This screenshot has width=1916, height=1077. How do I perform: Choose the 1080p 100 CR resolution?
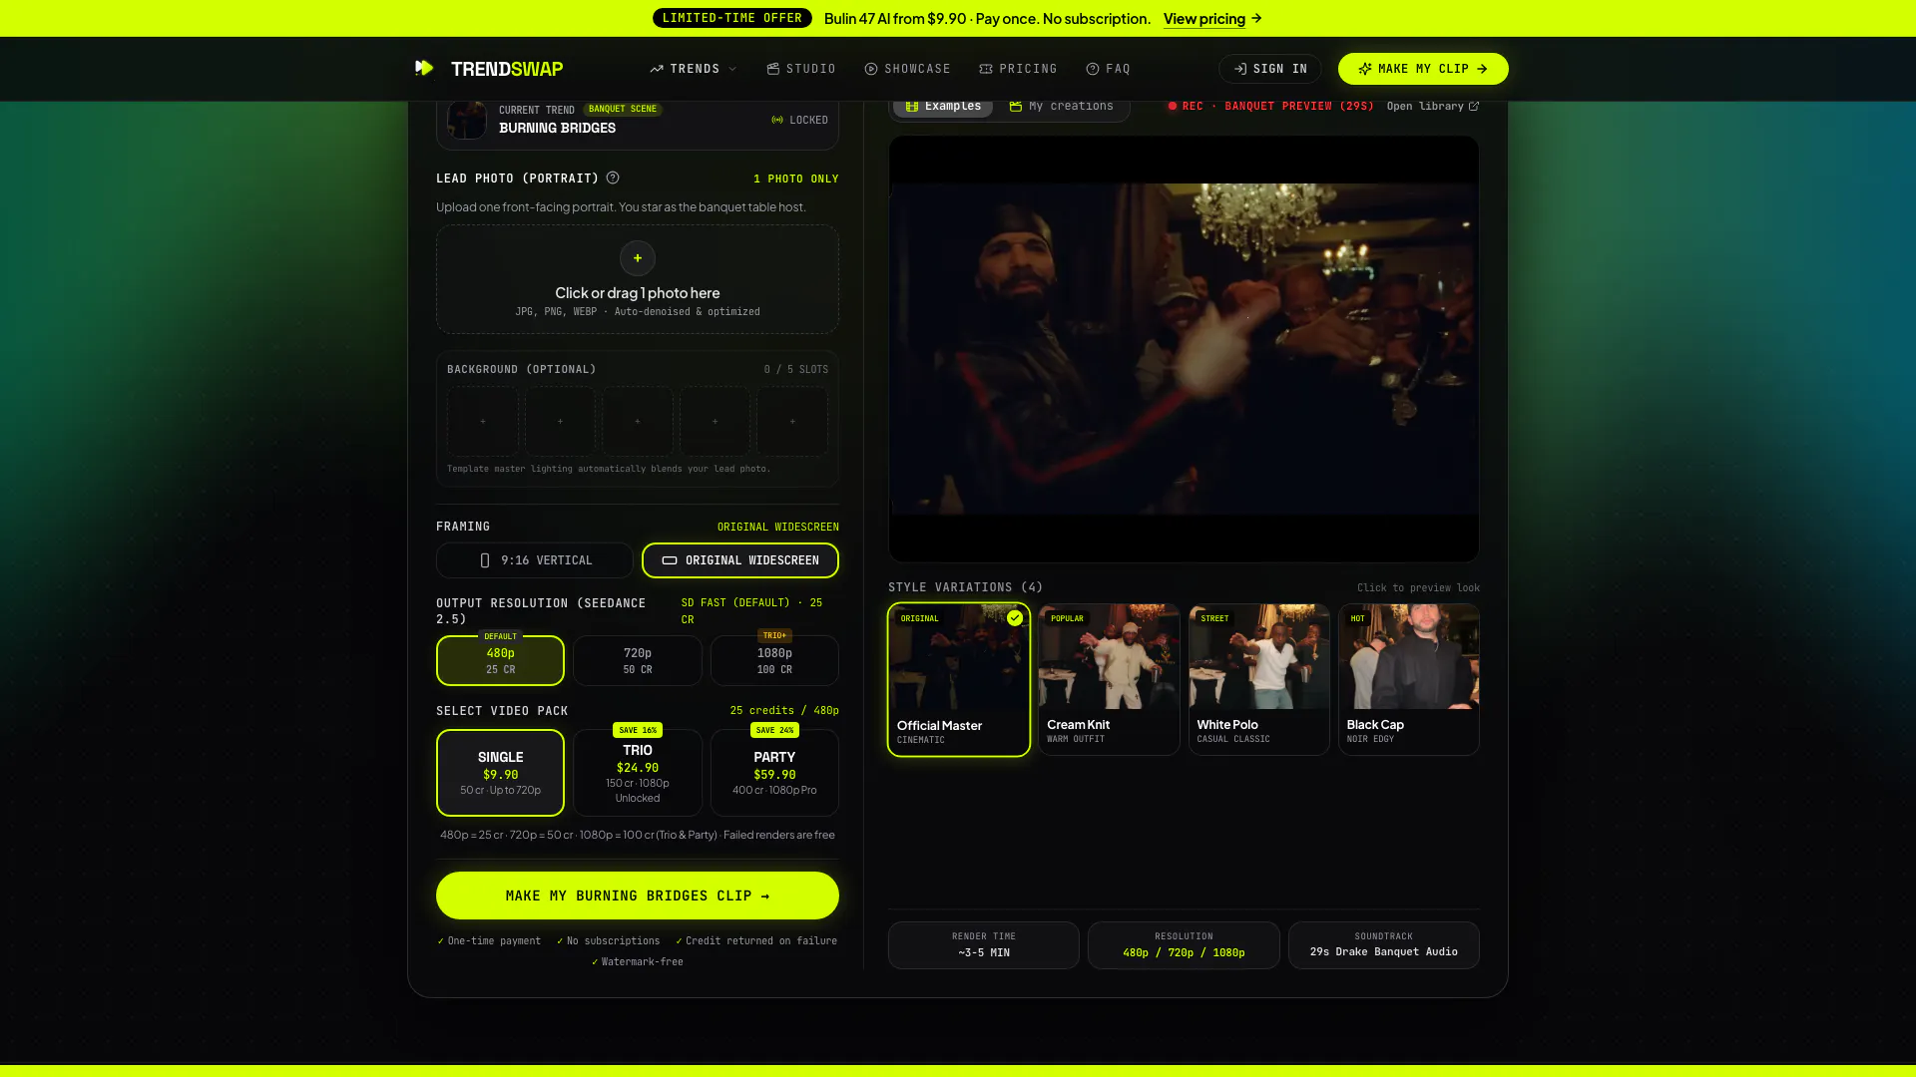[774, 660]
